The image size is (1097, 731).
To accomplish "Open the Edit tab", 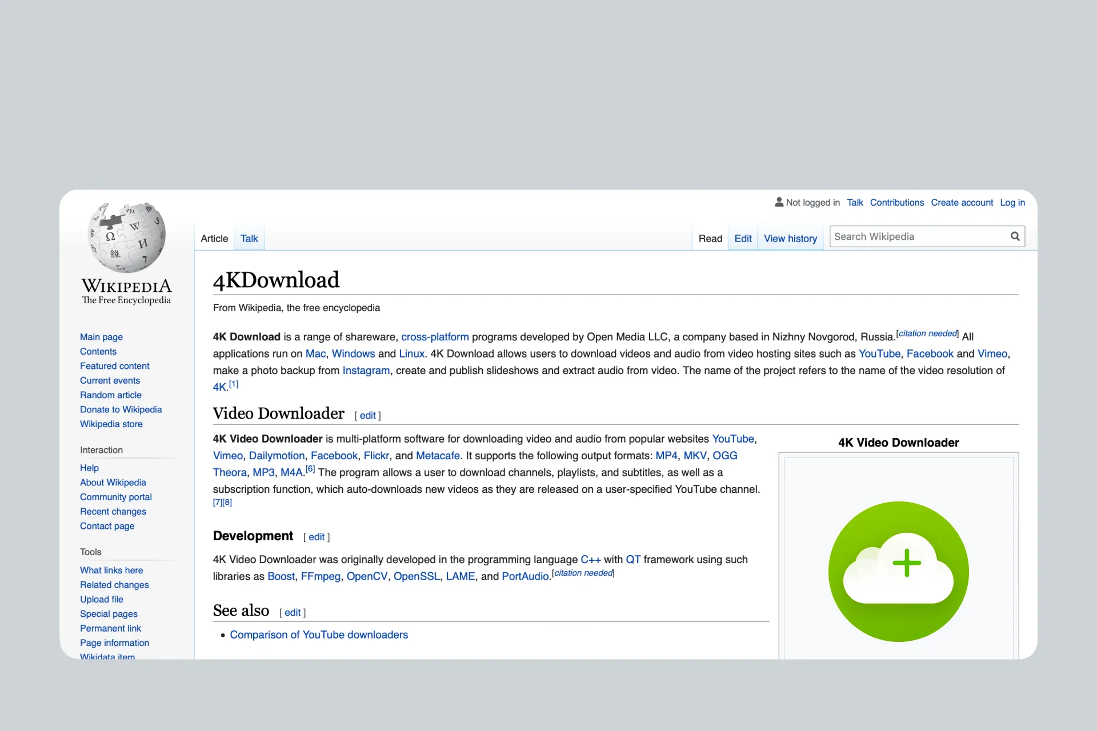I will (x=743, y=239).
